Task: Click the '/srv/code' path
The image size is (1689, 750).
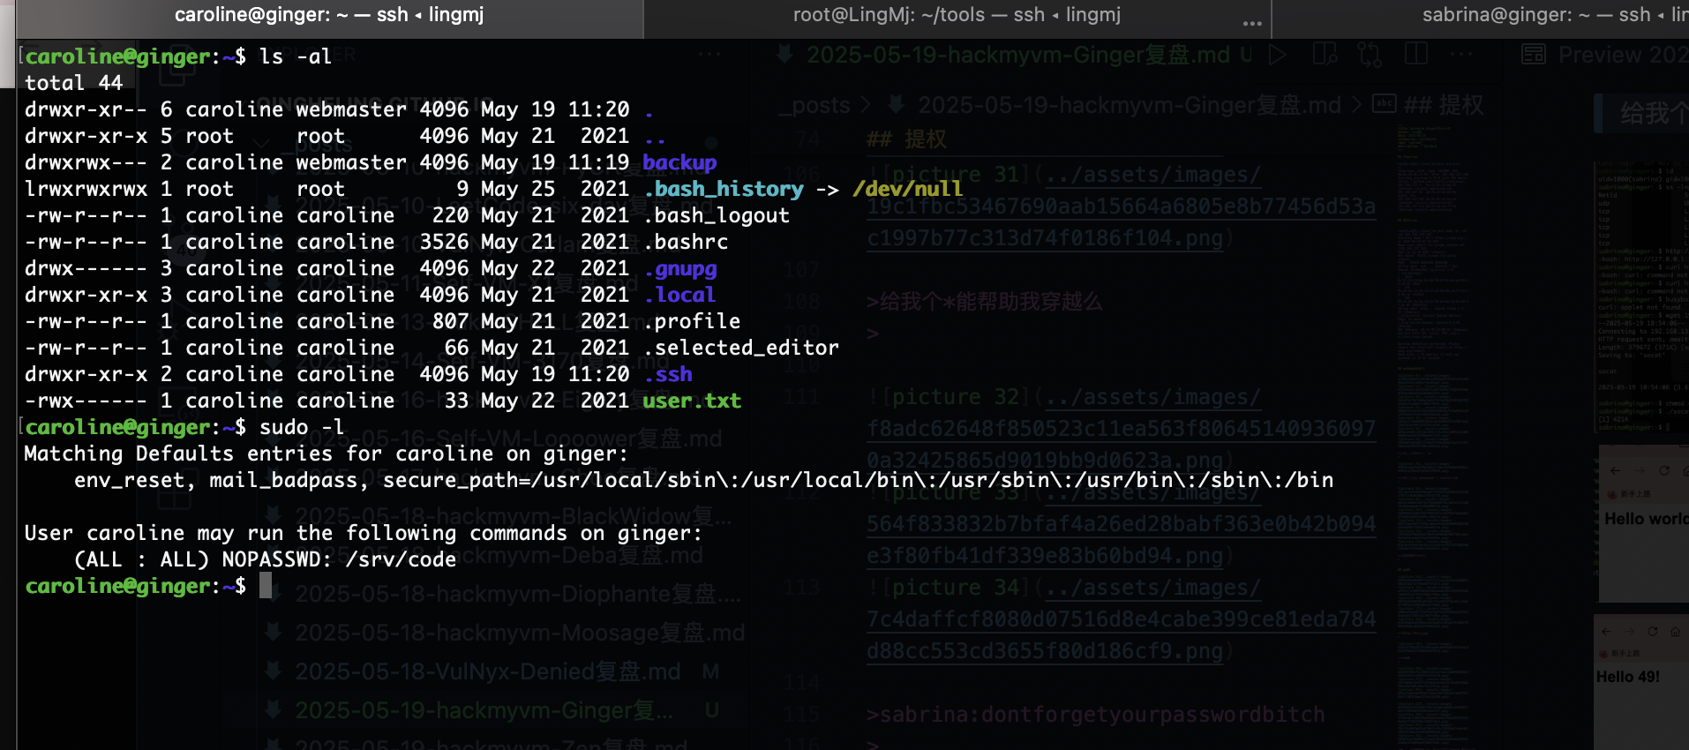Action: pos(401,559)
